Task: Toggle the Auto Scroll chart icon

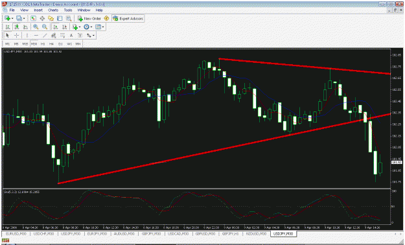Action: [x=56, y=27]
